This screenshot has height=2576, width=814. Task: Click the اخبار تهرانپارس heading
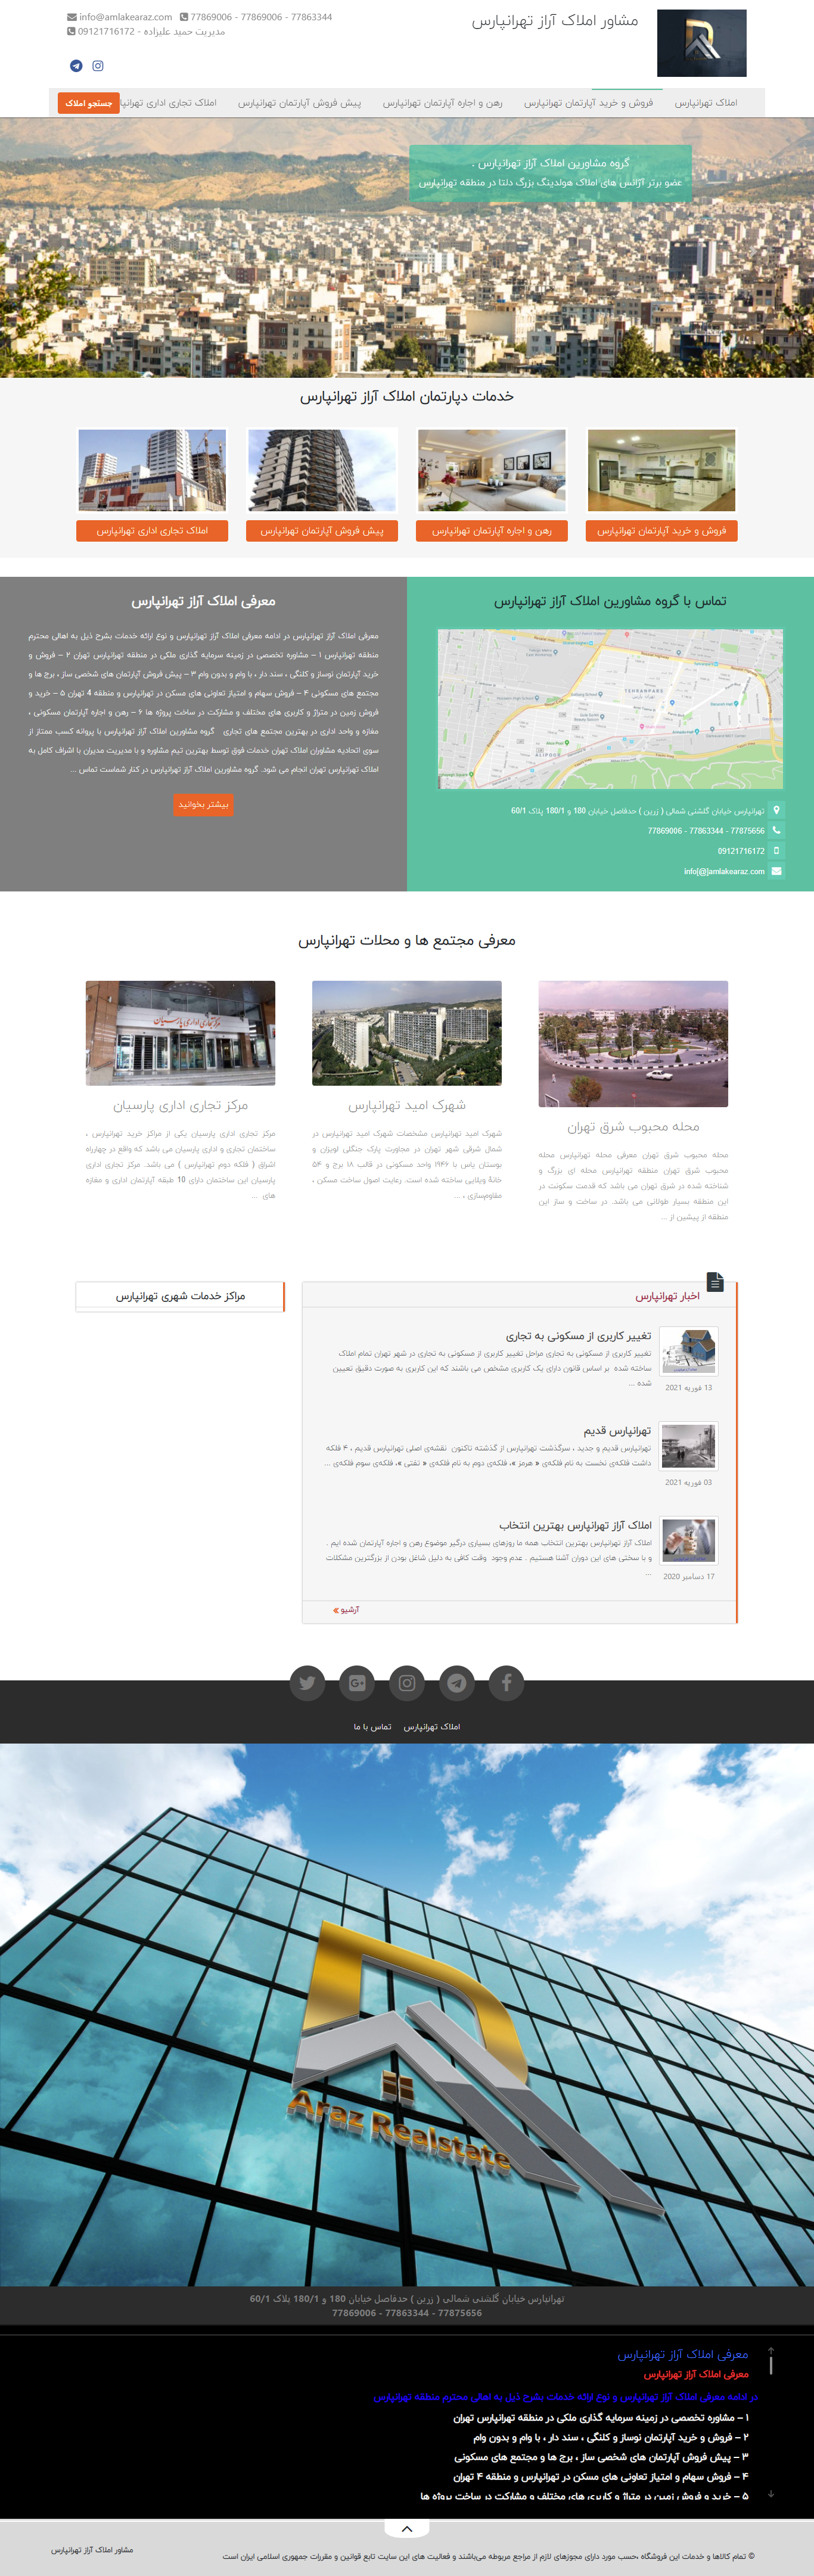[x=667, y=1296]
